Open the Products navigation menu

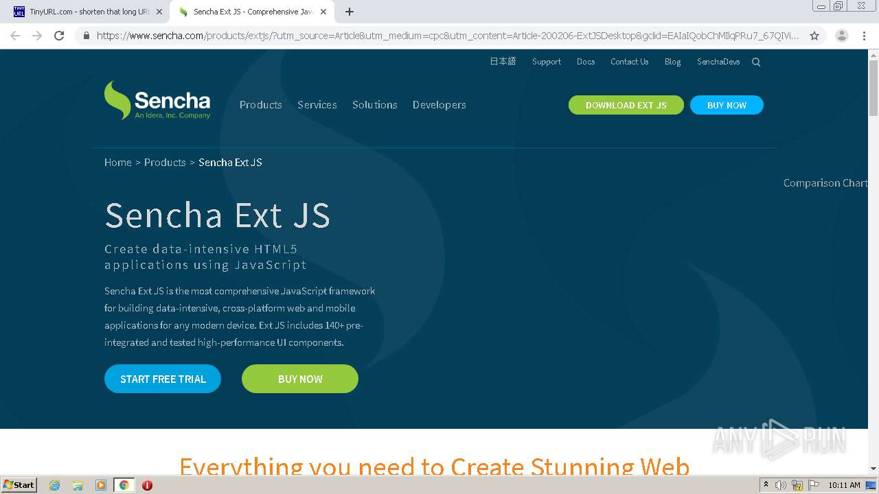point(261,105)
